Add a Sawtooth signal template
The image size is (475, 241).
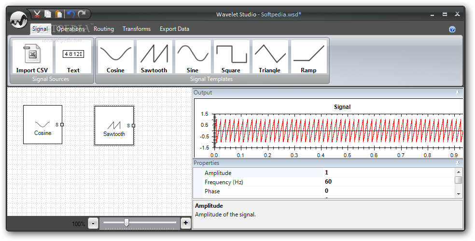pos(154,57)
